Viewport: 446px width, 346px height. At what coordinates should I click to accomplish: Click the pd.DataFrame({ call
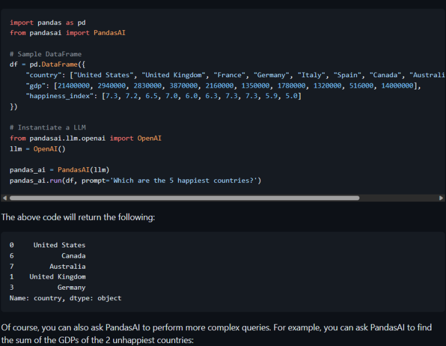57,64
